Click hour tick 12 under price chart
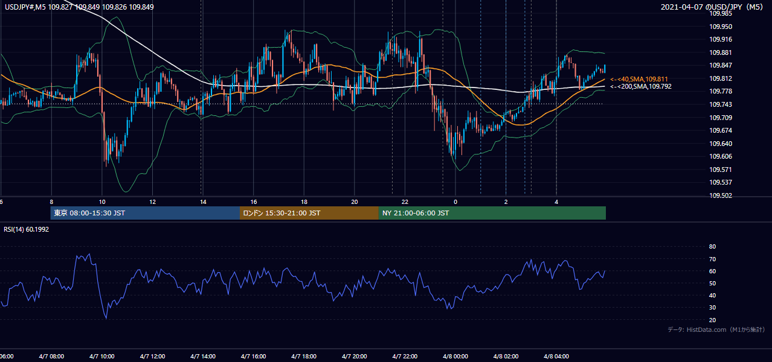This screenshot has width=772, height=362. coord(152,202)
